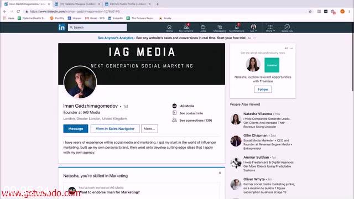Open Hopper bookmark
Screen dimensions: 354x199
tap(75, 18)
